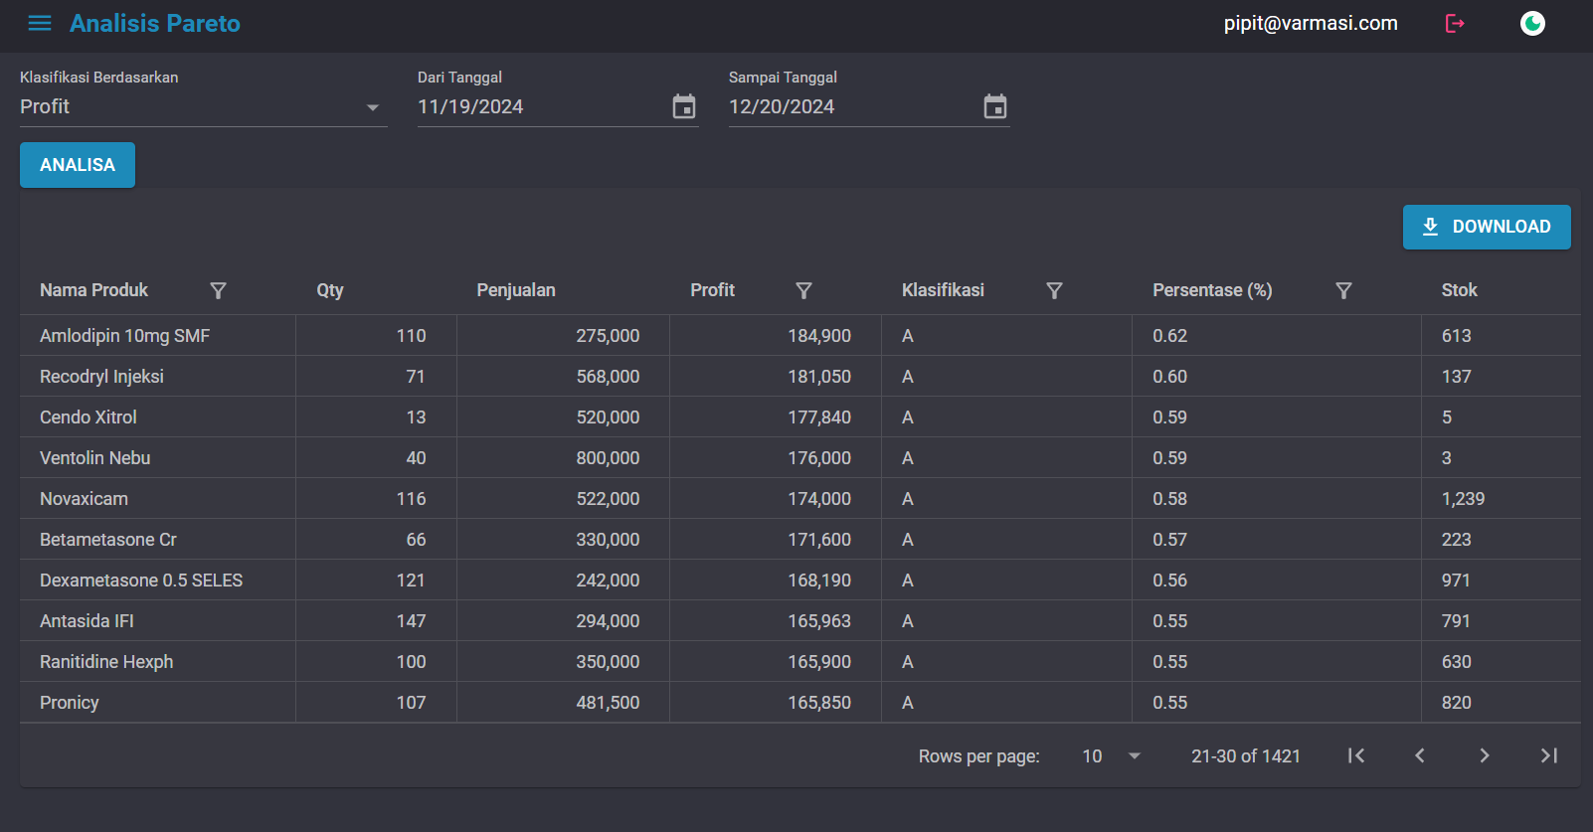This screenshot has height=832, width=1593.
Task: Click the Nama Produk column header
Action: 93,290
